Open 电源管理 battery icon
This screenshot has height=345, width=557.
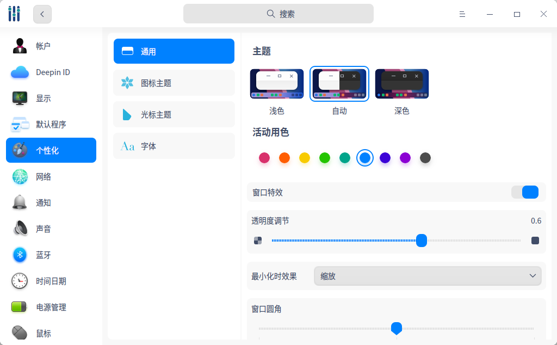click(x=19, y=307)
